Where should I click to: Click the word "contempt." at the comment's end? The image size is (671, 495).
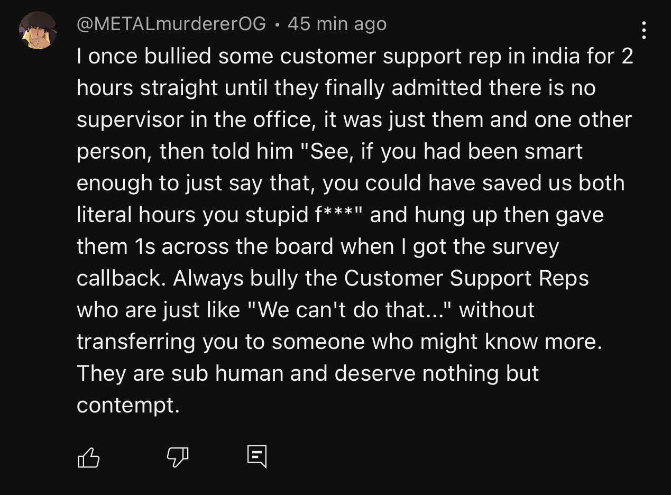tap(128, 406)
